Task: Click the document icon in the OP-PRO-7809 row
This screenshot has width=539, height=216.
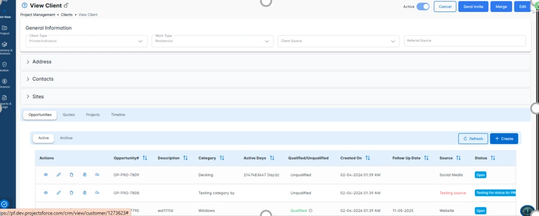Action: pos(72,174)
